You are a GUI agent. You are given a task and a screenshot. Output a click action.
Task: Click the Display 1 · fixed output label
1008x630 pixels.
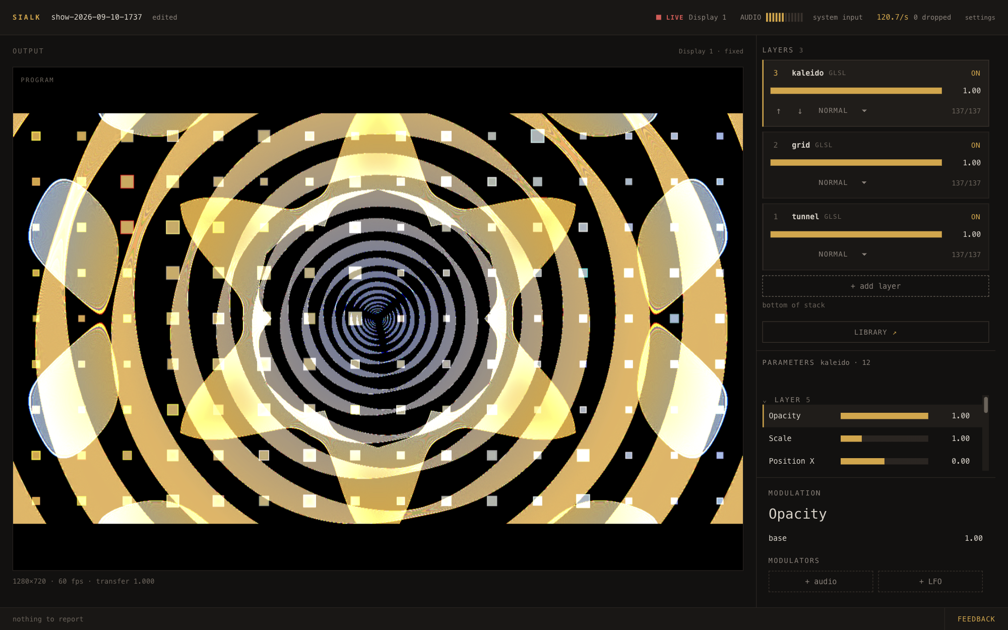[711, 51]
